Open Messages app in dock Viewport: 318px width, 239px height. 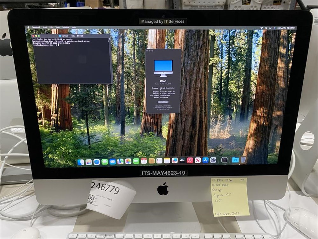tap(104, 162)
